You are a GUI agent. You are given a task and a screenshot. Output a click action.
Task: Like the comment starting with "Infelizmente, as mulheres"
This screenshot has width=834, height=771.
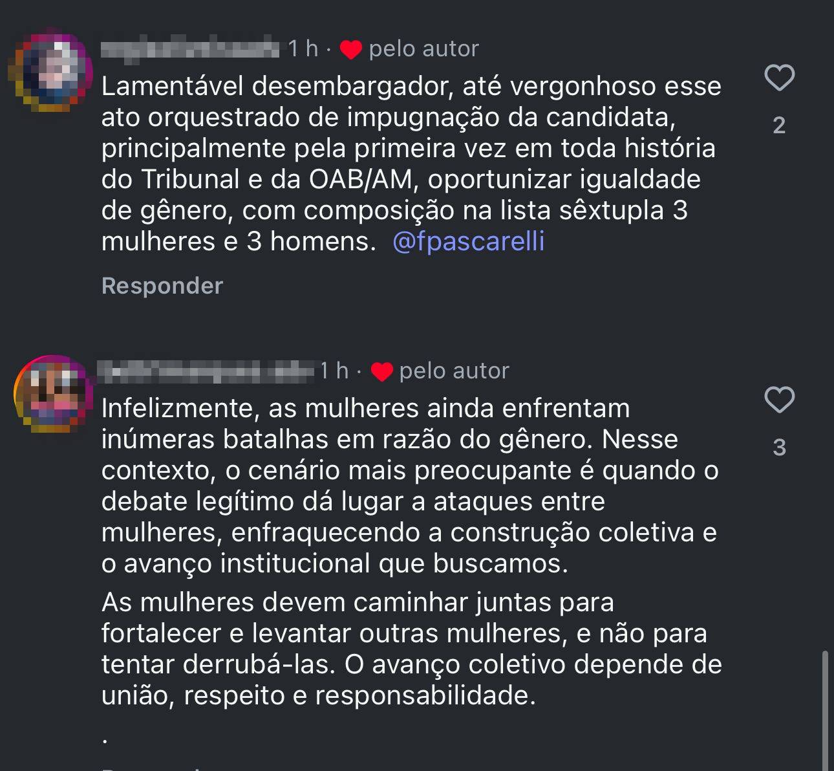pos(779,400)
